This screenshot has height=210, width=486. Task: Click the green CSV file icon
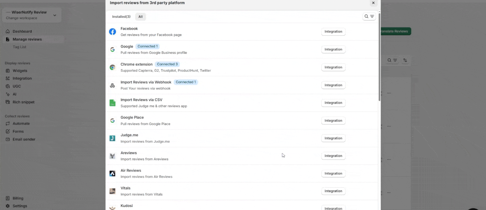coord(112,103)
